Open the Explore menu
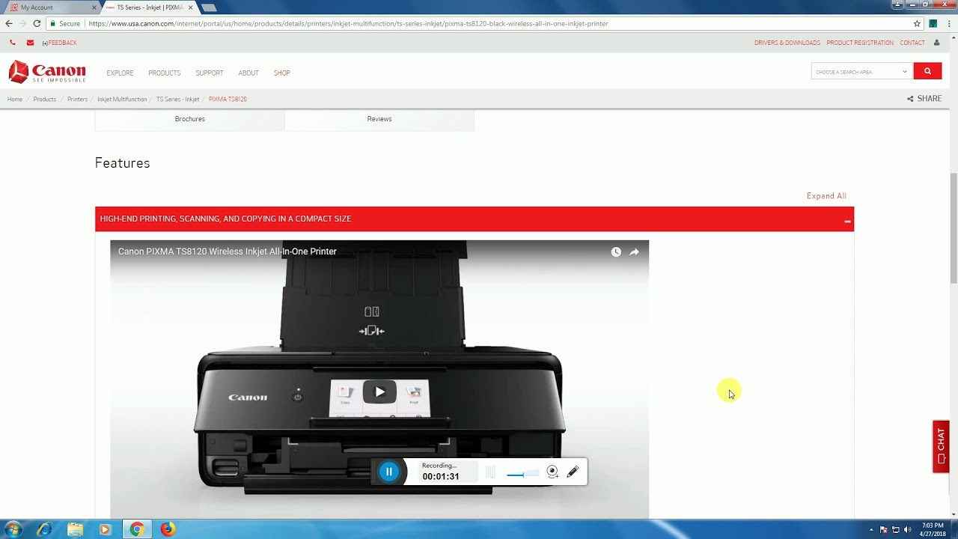The height and width of the screenshot is (539, 958). 120,73
